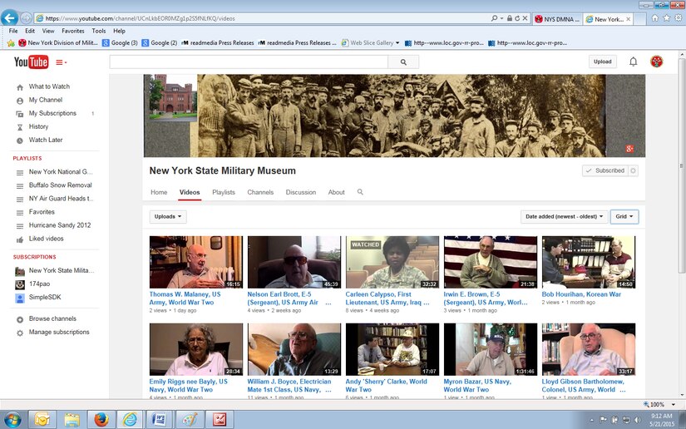686x429 pixels.
Task: Click the channel search magnifier icon
Action: click(x=360, y=192)
